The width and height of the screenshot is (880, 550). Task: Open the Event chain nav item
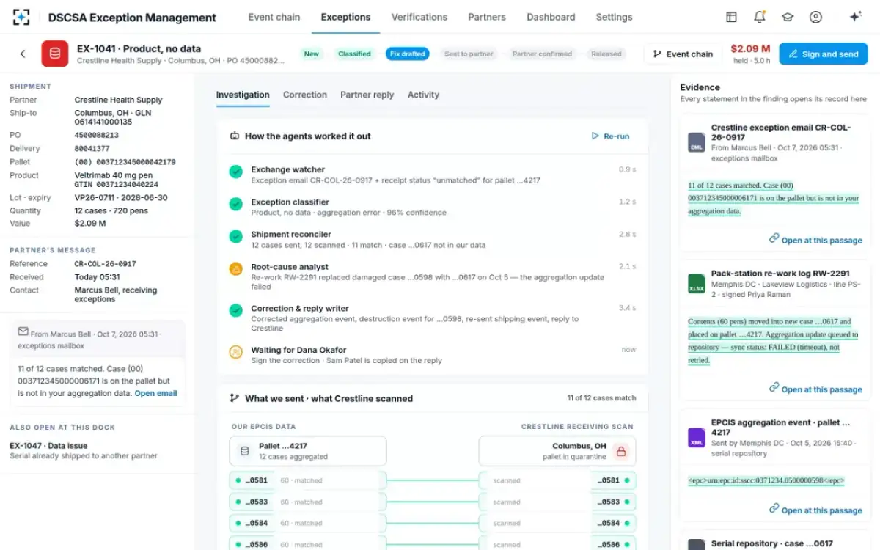coord(274,17)
